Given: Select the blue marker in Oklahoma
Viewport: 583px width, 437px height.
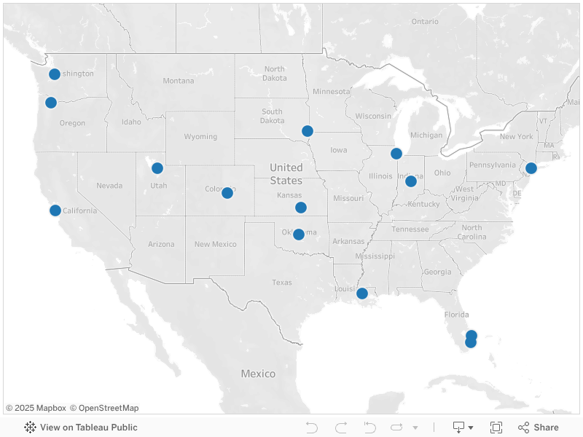Looking at the screenshot, I should coord(299,235).
